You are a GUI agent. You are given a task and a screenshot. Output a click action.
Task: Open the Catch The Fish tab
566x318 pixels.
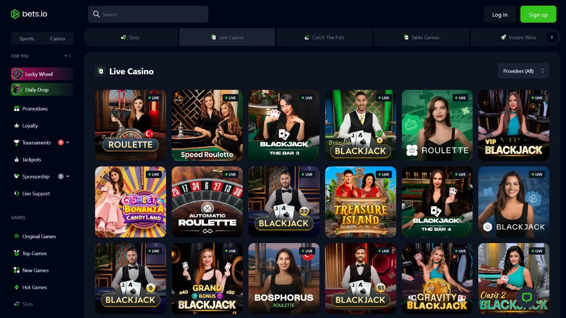(x=324, y=37)
